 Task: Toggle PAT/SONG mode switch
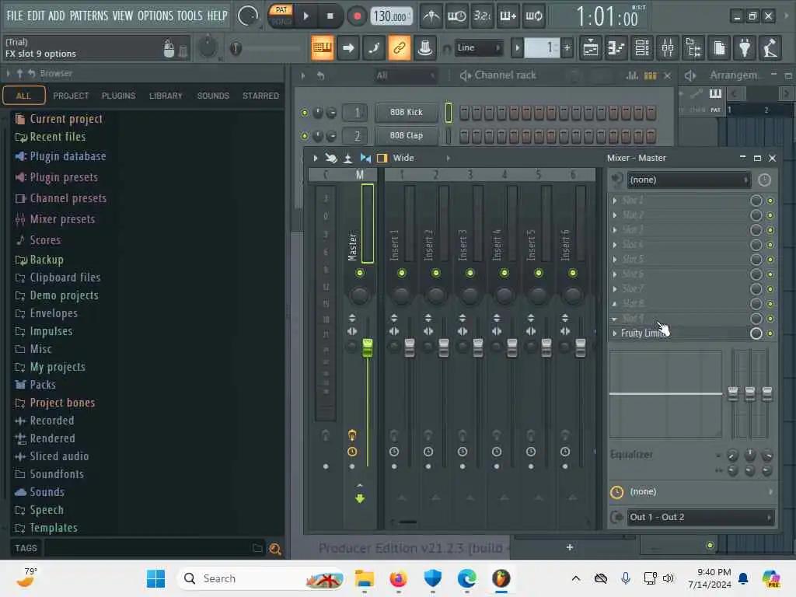[281, 16]
